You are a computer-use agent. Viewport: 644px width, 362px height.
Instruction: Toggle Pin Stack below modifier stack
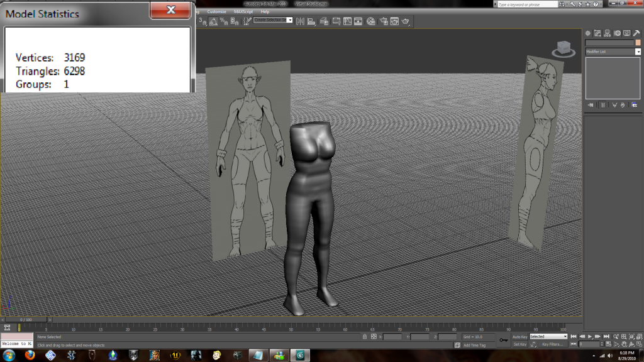pyautogui.click(x=591, y=105)
